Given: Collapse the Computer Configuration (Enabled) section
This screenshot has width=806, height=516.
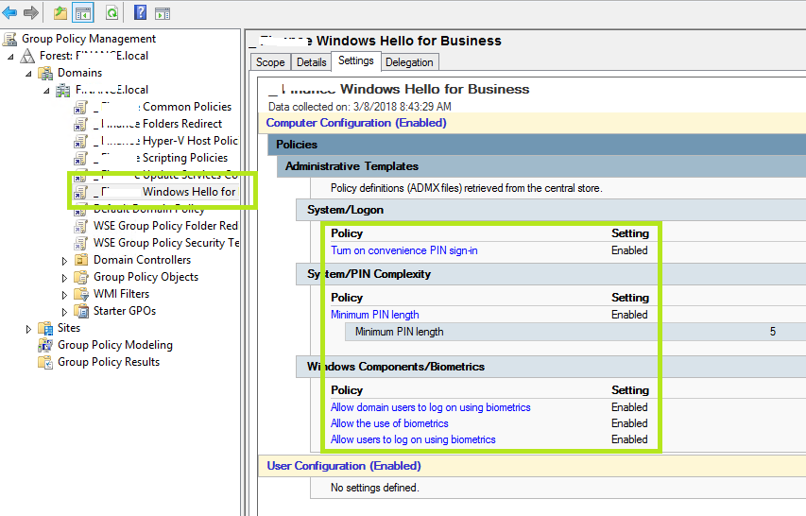Looking at the screenshot, I should pyautogui.click(x=356, y=123).
